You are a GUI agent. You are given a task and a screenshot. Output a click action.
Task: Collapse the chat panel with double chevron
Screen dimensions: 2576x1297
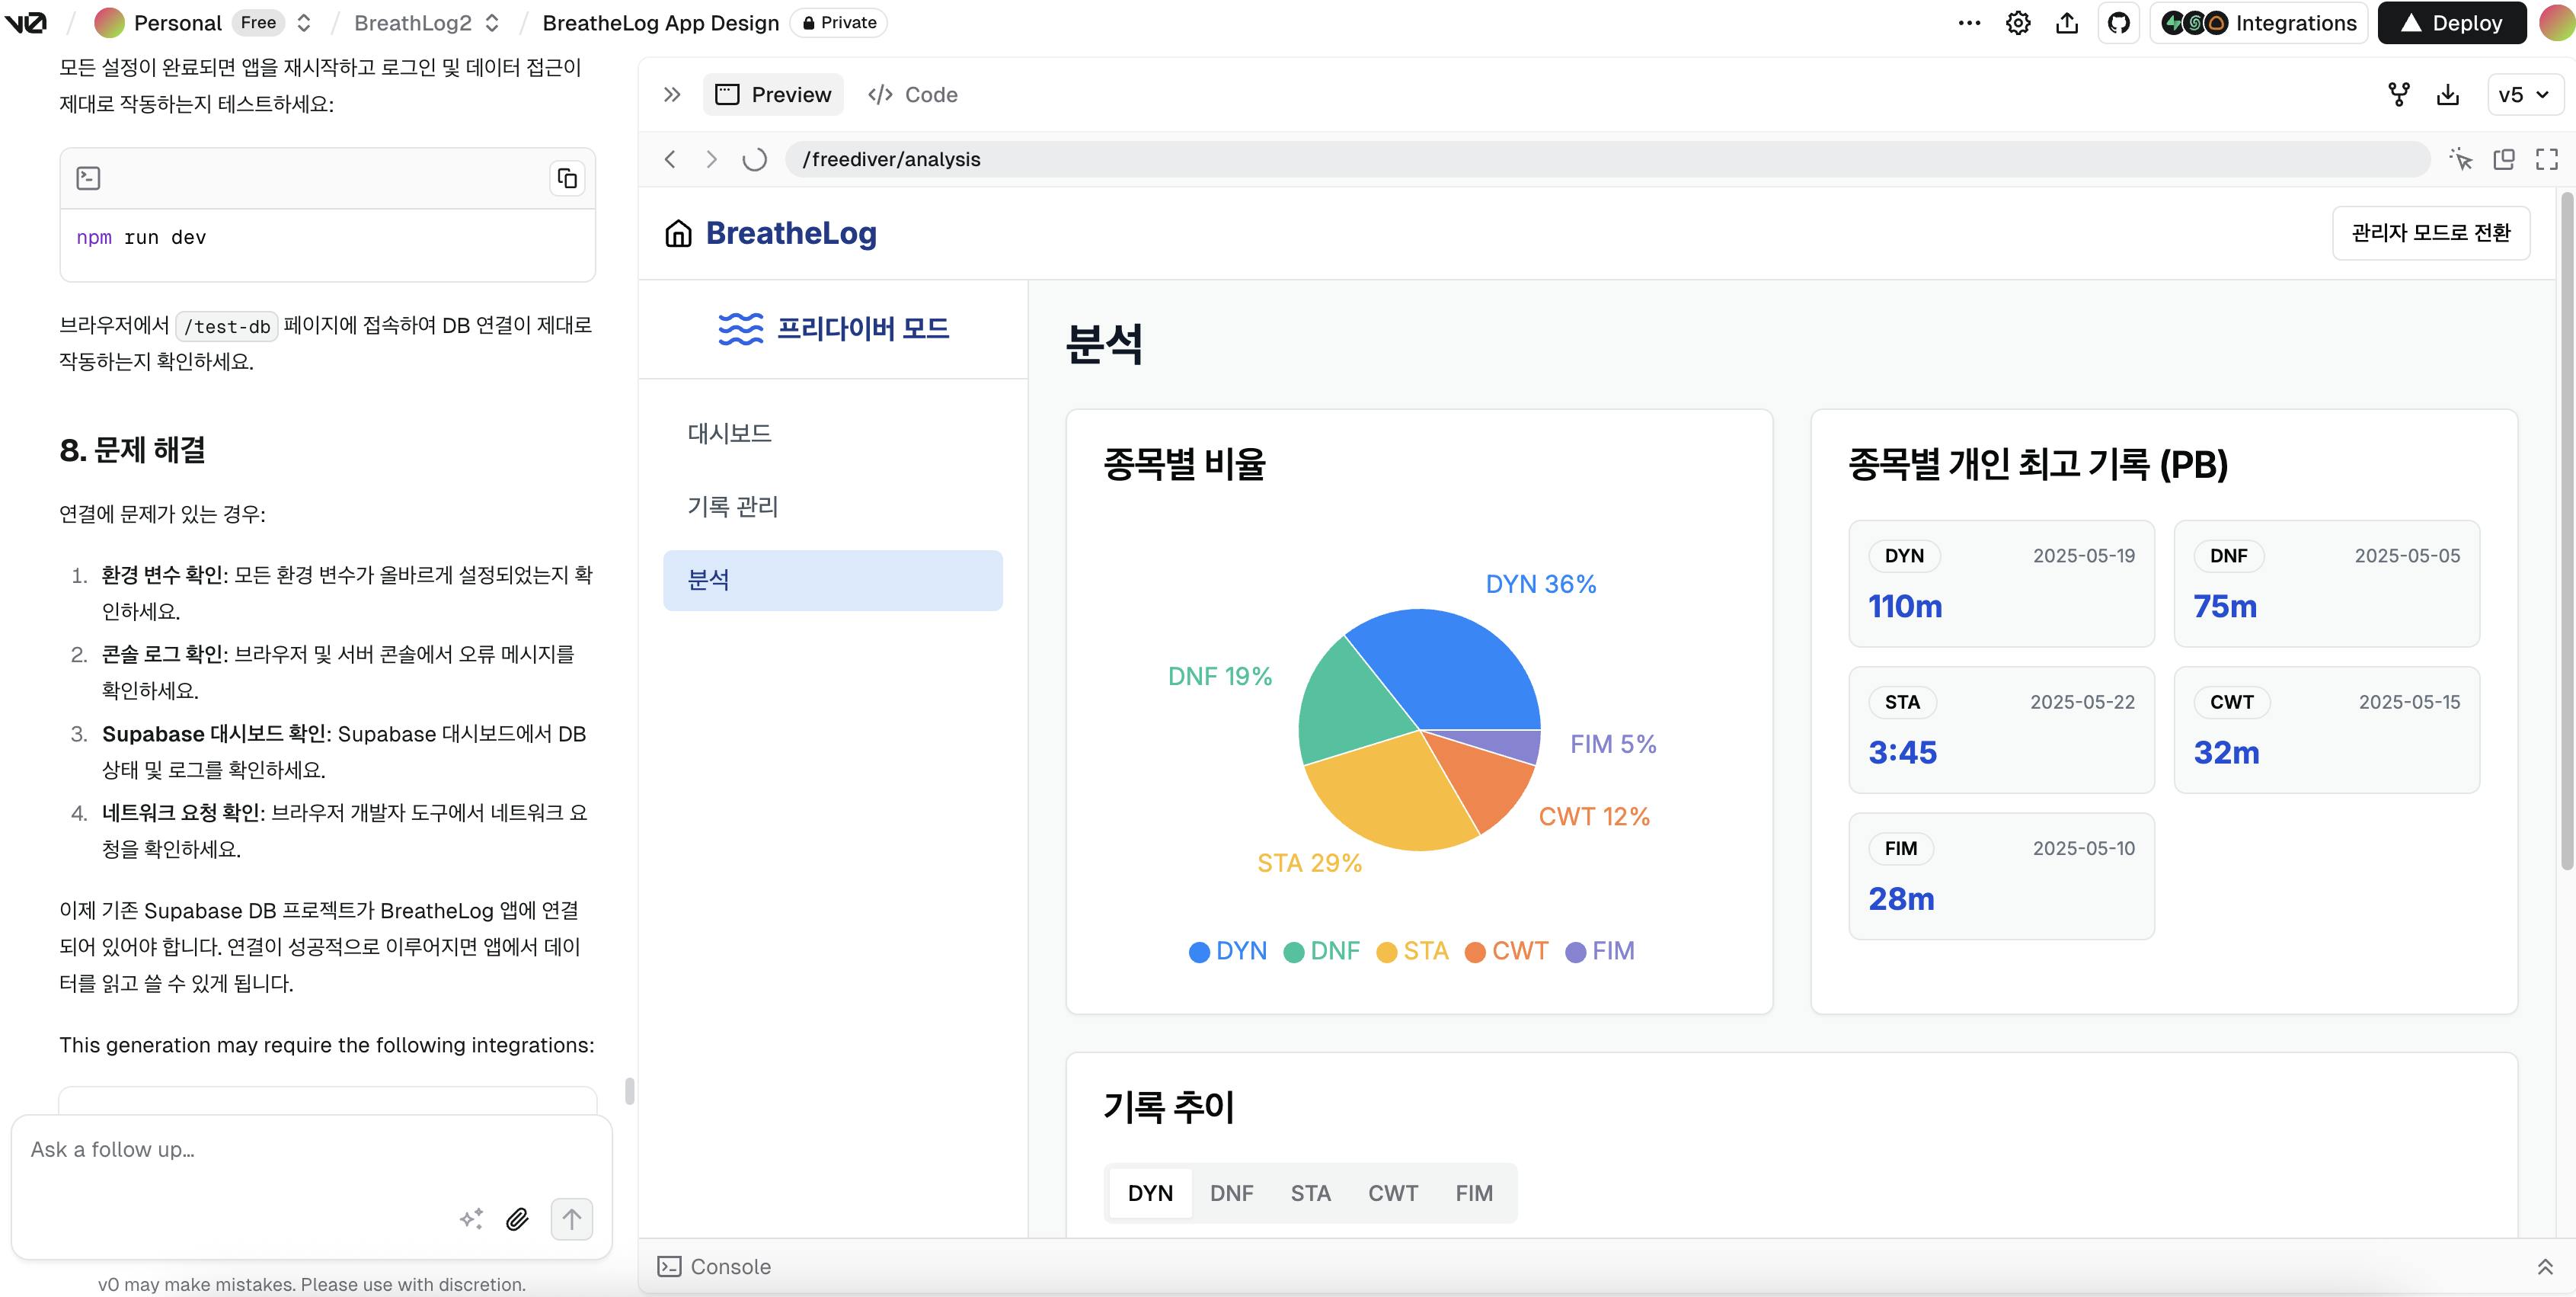672,94
